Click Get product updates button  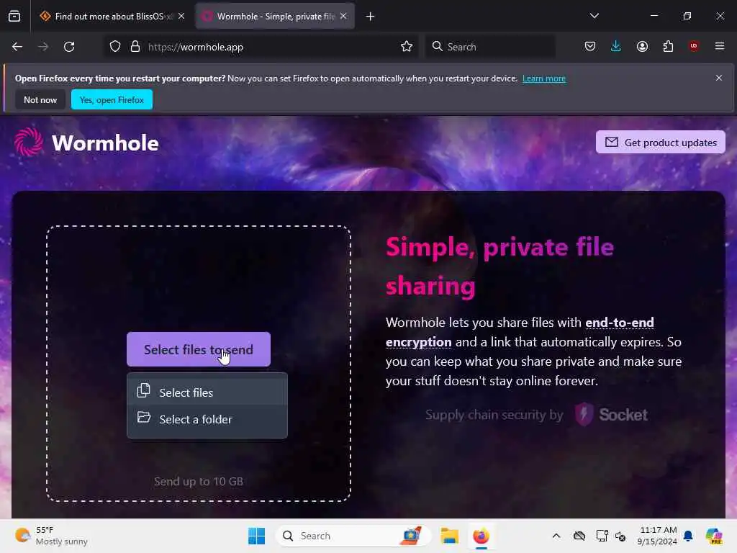click(x=661, y=142)
